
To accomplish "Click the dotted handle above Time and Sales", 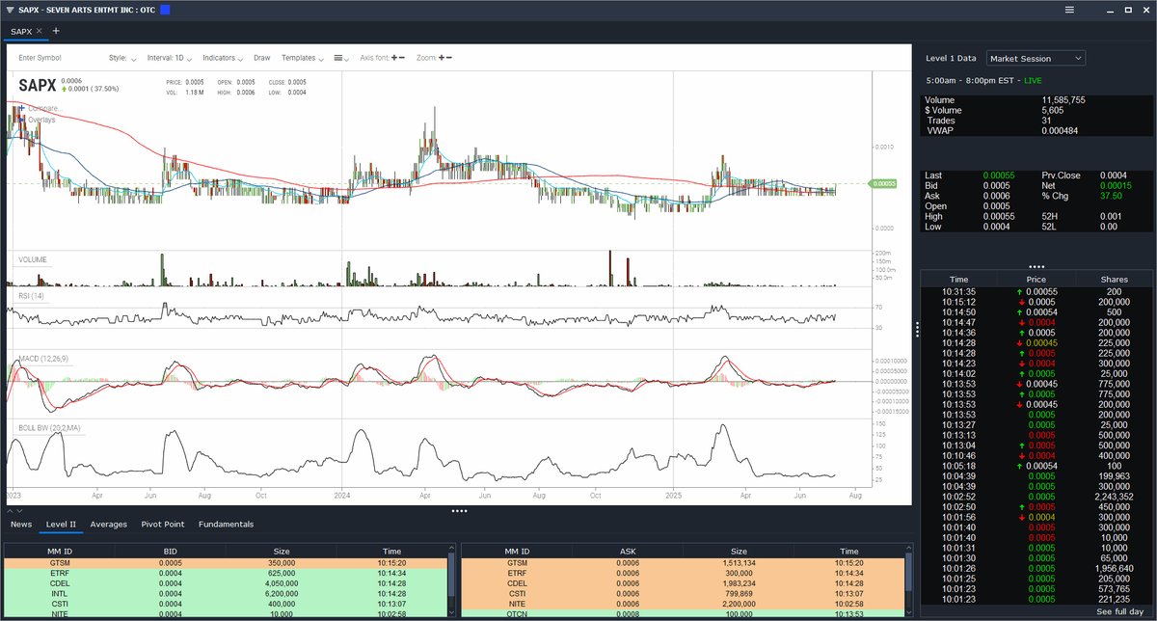I will (1036, 265).
